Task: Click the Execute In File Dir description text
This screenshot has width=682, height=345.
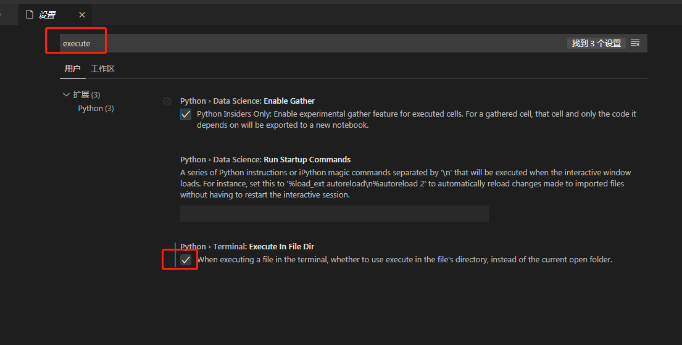Action: pos(404,260)
